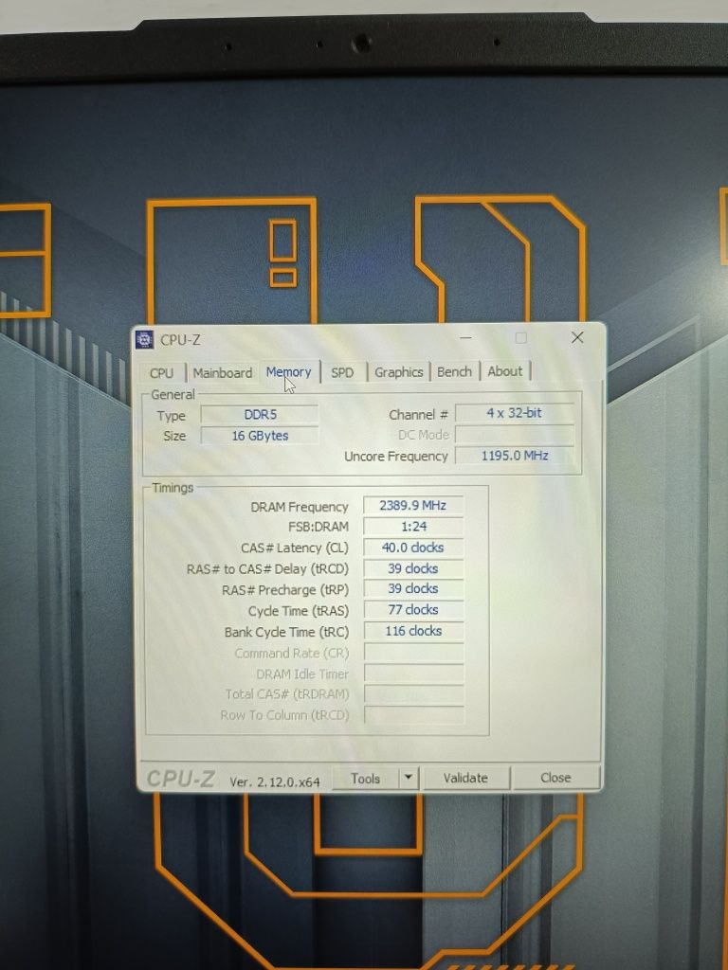The height and width of the screenshot is (970, 728).
Task: Click the CAS# Latency (CL) label
Action: (295, 548)
